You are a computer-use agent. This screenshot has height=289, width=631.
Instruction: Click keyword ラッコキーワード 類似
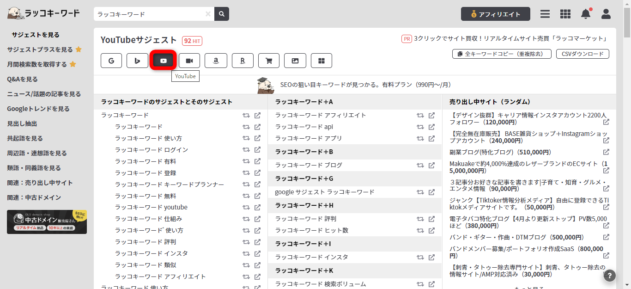pyautogui.click(x=146, y=265)
